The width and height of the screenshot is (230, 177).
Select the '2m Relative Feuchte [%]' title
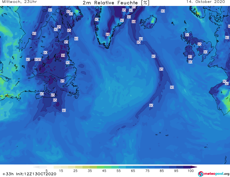coord(116,3)
